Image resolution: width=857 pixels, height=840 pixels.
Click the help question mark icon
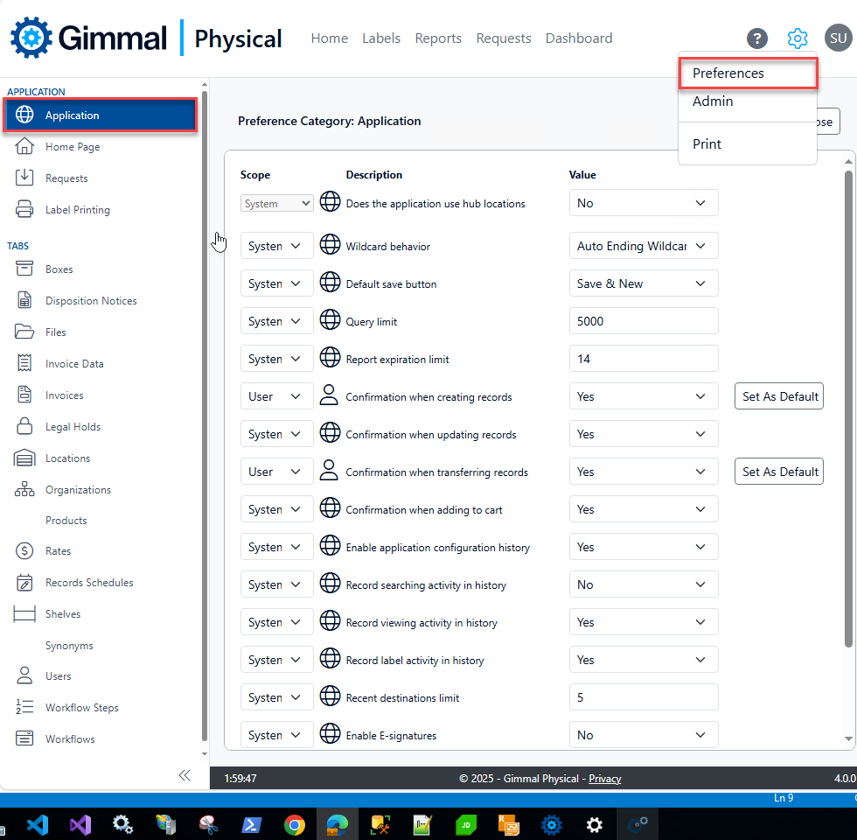click(757, 38)
